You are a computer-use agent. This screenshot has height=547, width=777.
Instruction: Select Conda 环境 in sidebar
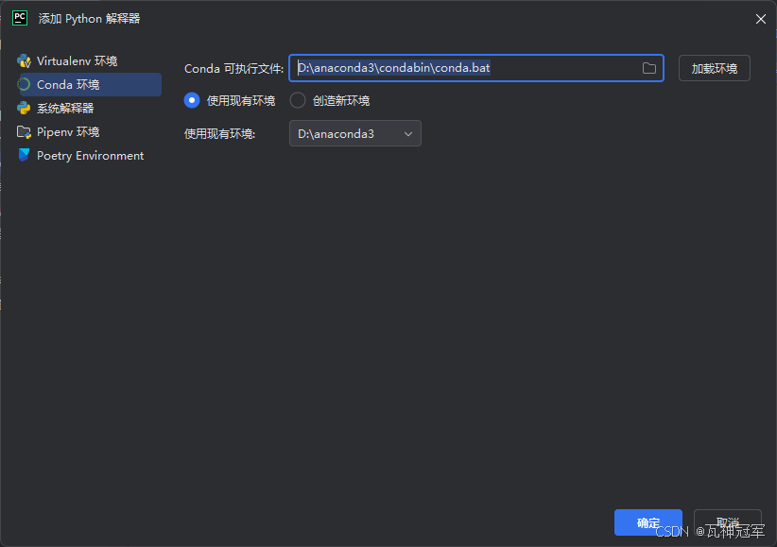coord(88,85)
